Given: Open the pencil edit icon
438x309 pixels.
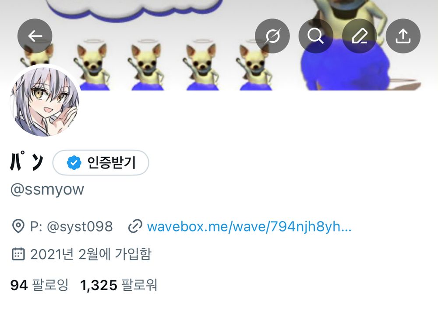Looking at the screenshot, I should click(x=360, y=36).
